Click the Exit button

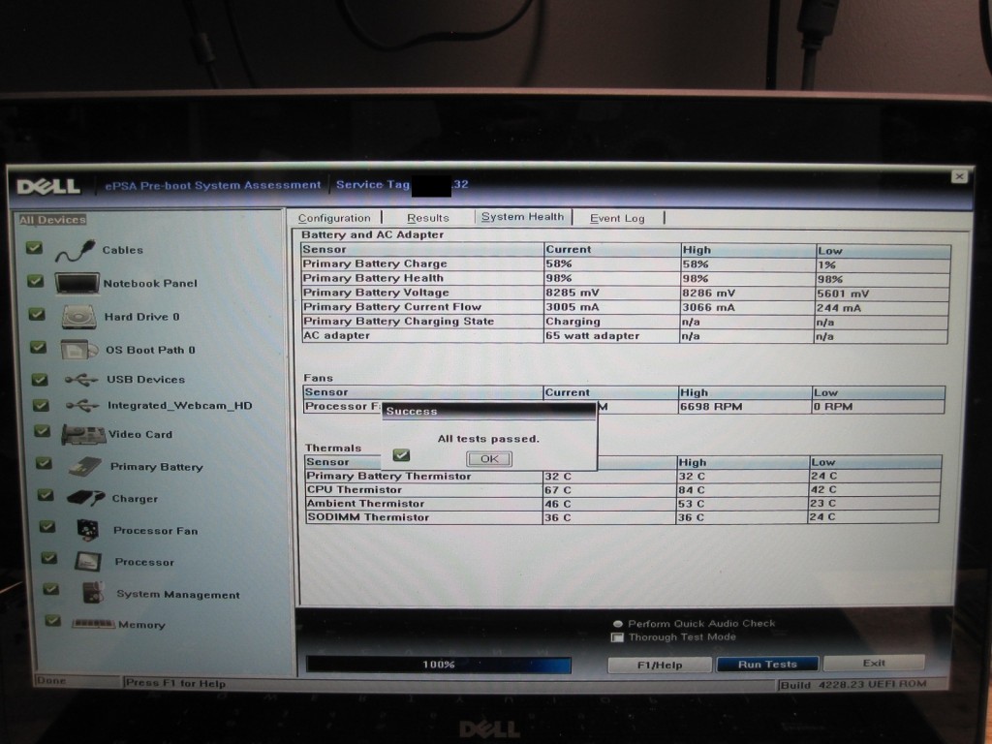874,663
